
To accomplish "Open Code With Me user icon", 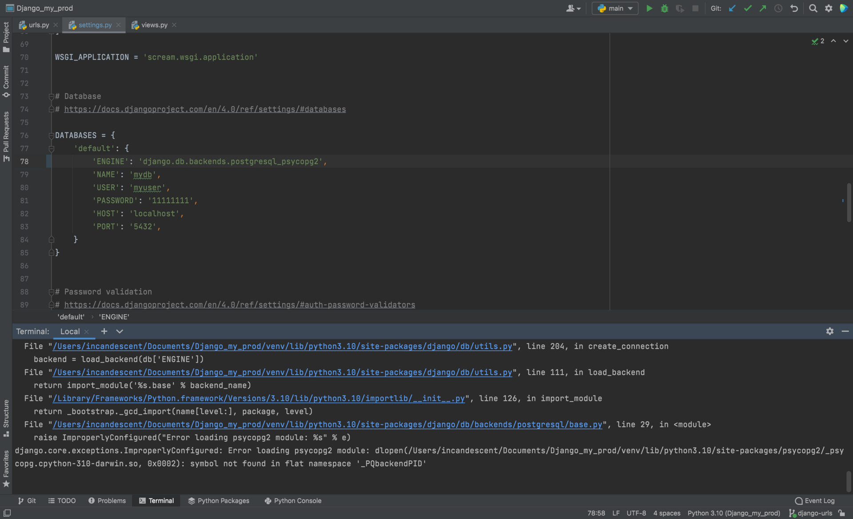I will 573,8.
